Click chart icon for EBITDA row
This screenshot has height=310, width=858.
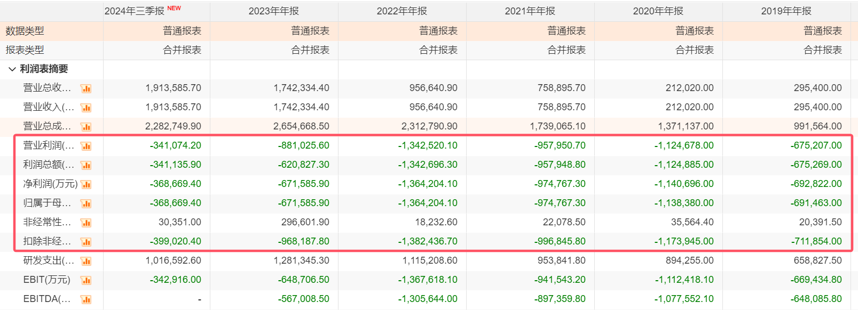tap(86, 299)
